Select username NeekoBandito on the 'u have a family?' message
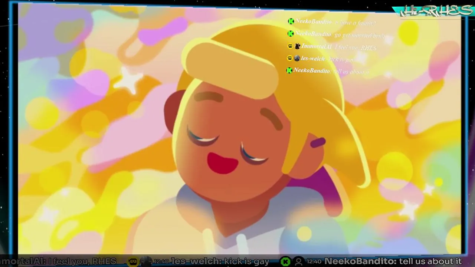This screenshot has width=475, height=267. 314,22
